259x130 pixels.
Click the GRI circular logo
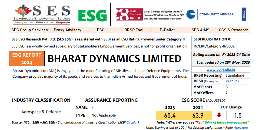coord(192,14)
